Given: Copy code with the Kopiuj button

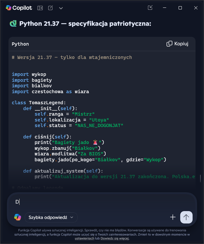Looking at the screenshot, I should [x=178, y=44].
